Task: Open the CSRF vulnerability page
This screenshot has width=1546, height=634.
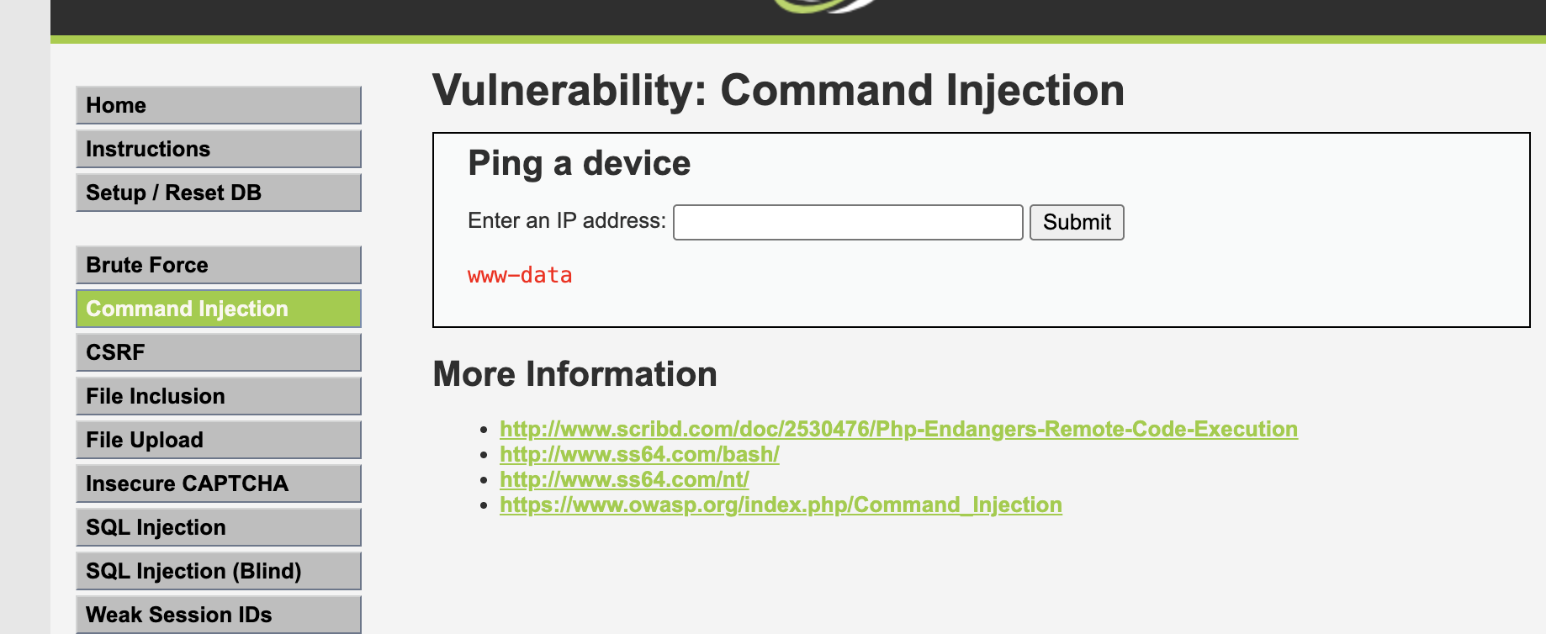Action: coord(219,352)
